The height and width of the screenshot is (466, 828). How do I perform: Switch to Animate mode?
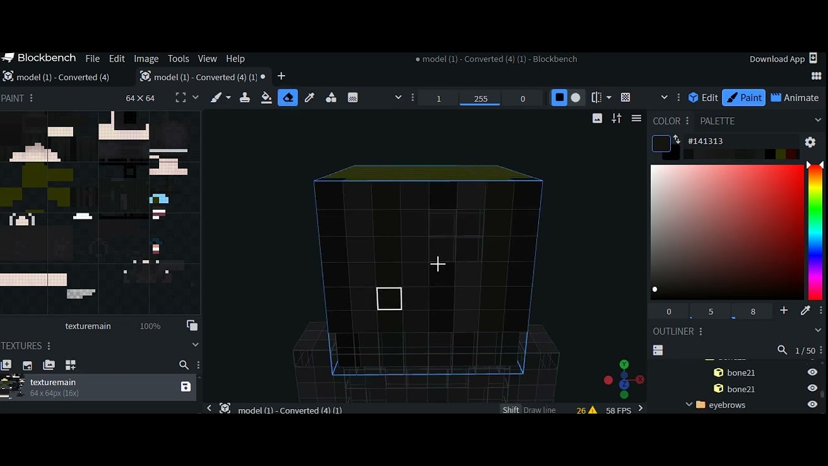click(x=795, y=98)
